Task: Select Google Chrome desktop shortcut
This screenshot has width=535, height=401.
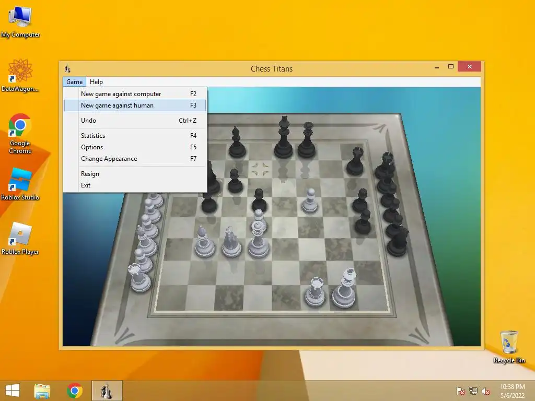Action: coord(20,134)
